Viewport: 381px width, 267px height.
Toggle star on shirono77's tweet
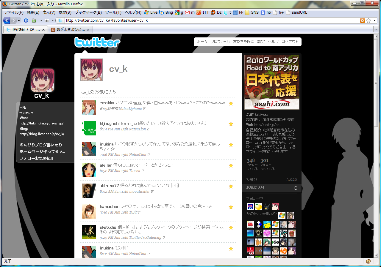(x=231, y=186)
